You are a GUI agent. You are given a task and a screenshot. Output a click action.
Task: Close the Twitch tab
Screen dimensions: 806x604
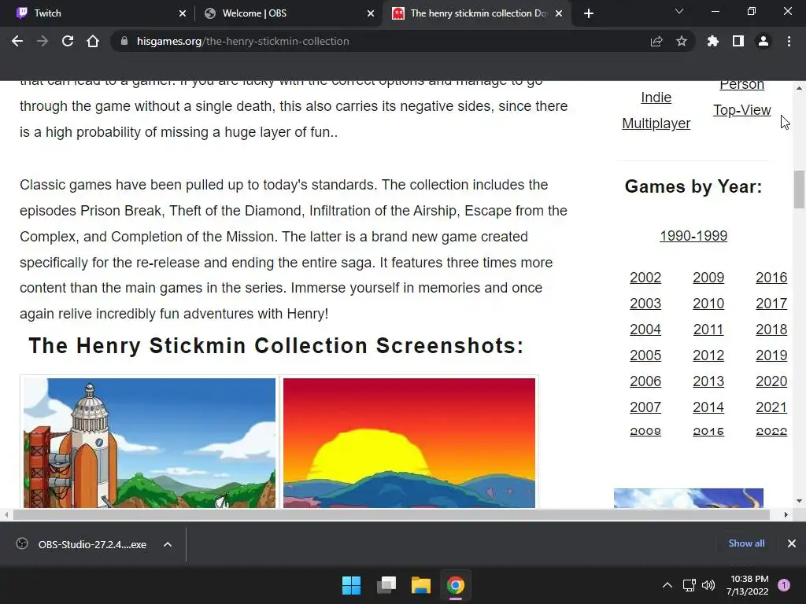point(183,13)
